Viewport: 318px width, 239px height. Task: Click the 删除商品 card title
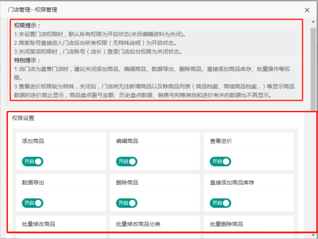[127, 183]
